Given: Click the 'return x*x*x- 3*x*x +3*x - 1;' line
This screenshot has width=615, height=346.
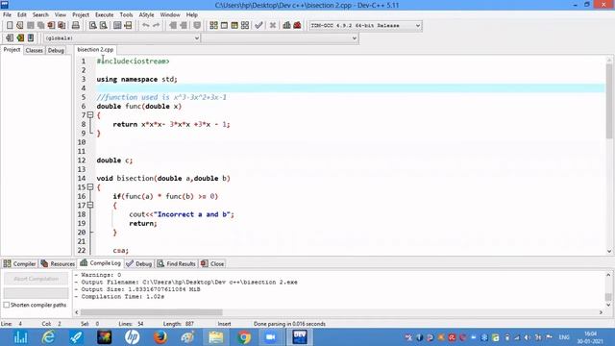Looking at the screenshot, I should tap(171, 124).
